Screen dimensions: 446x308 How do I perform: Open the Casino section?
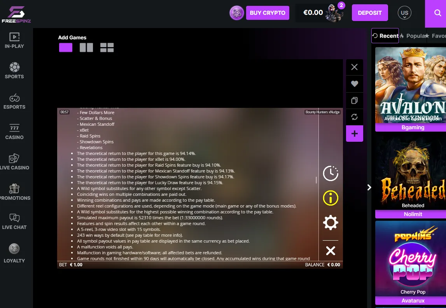[14, 132]
